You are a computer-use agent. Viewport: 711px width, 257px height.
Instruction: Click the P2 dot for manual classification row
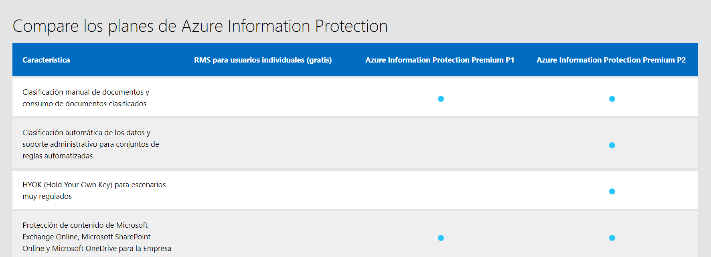point(612,99)
